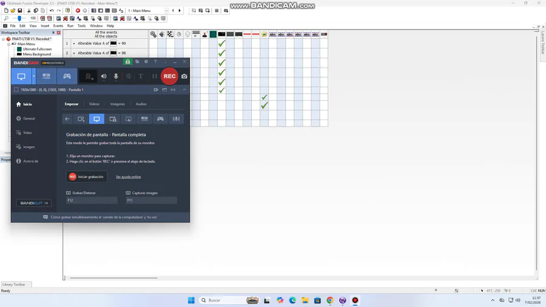Switch to the Videos tab in Bandicam

(x=94, y=104)
